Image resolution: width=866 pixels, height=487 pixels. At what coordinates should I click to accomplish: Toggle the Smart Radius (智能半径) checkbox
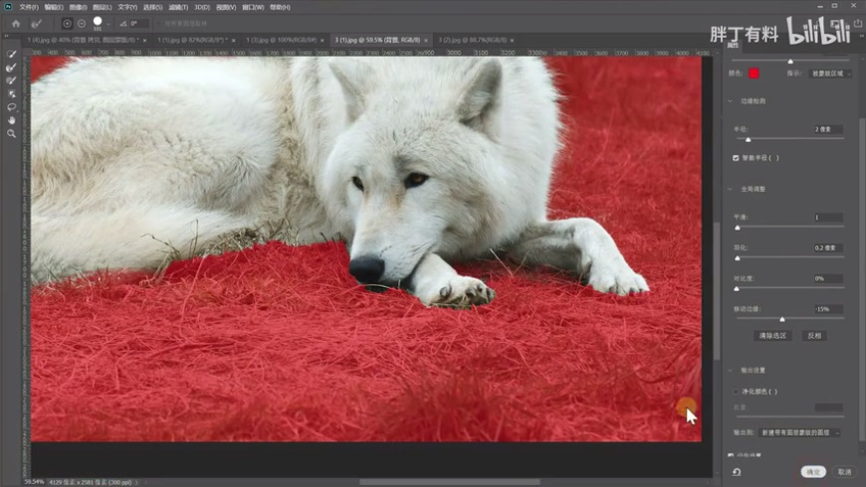[x=737, y=157]
